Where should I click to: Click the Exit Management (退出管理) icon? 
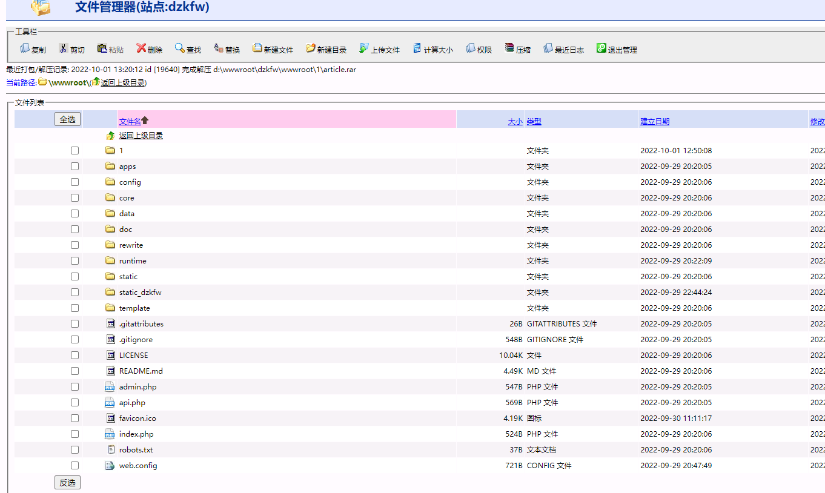pos(601,48)
